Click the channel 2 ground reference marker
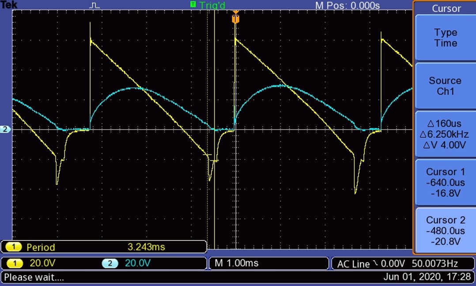The width and height of the screenshot is (476, 286). point(6,130)
